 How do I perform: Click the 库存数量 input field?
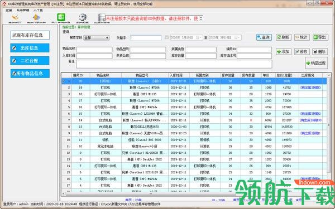click(x=200, y=56)
